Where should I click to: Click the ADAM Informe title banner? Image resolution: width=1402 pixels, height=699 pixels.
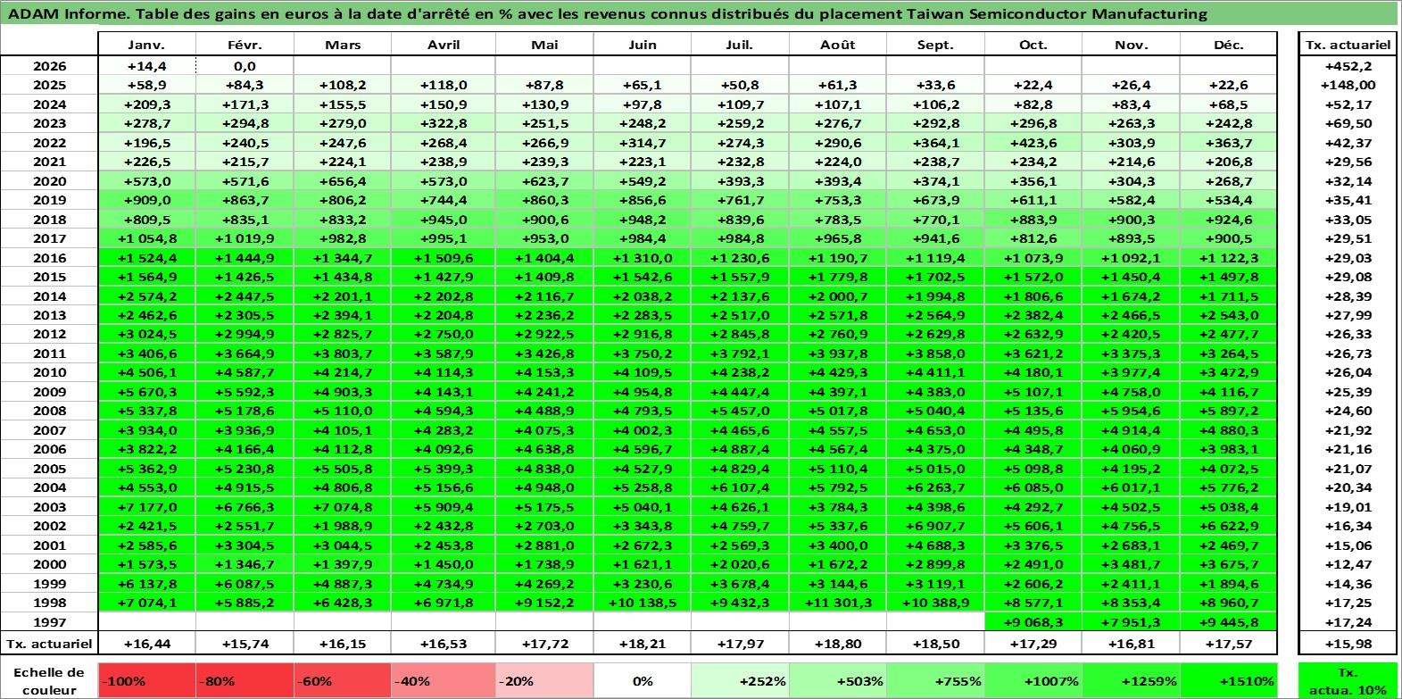(699, 13)
